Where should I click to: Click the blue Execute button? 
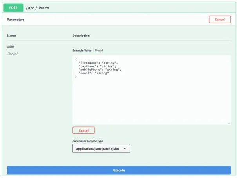[x=119, y=170]
